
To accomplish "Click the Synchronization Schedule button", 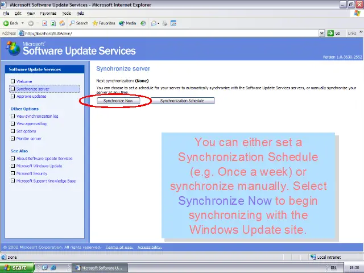I will (182, 101).
